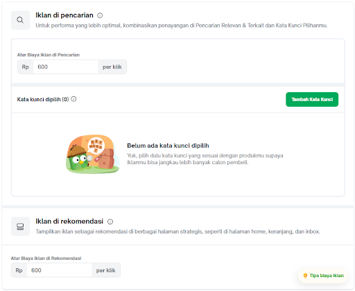
Task: Open info tooltip next to Iklan di rekomendasi
Action: point(110,222)
